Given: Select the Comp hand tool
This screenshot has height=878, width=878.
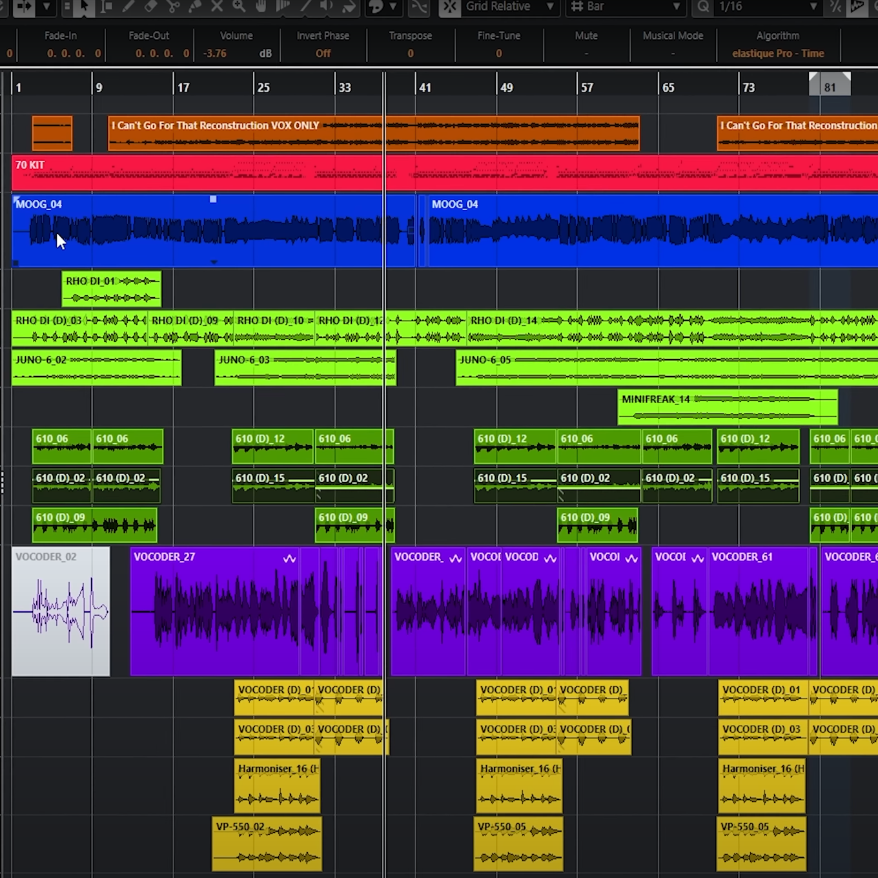Looking at the screenshot, I should click(261, 6).
